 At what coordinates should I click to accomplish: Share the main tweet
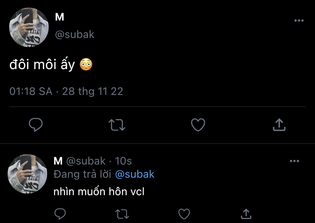point(279,125)
